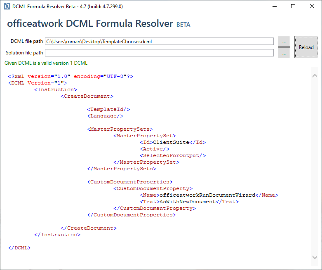322x270 pixels.
Task: Close the DCML Formula Resolver window
Action: [312, 6]
